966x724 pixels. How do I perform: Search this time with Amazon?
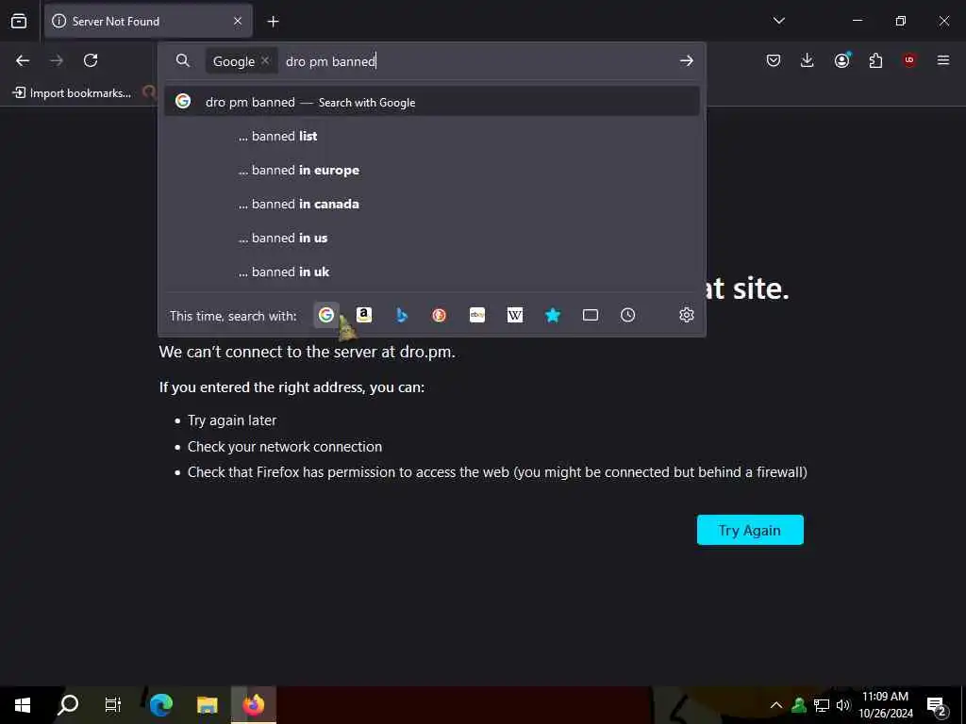[x=364, y=315]
